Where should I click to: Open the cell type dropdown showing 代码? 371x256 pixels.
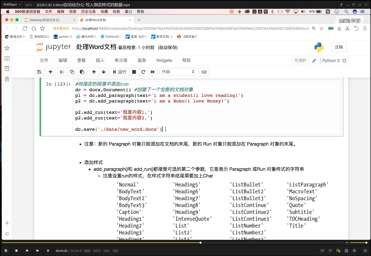(177, 72)
